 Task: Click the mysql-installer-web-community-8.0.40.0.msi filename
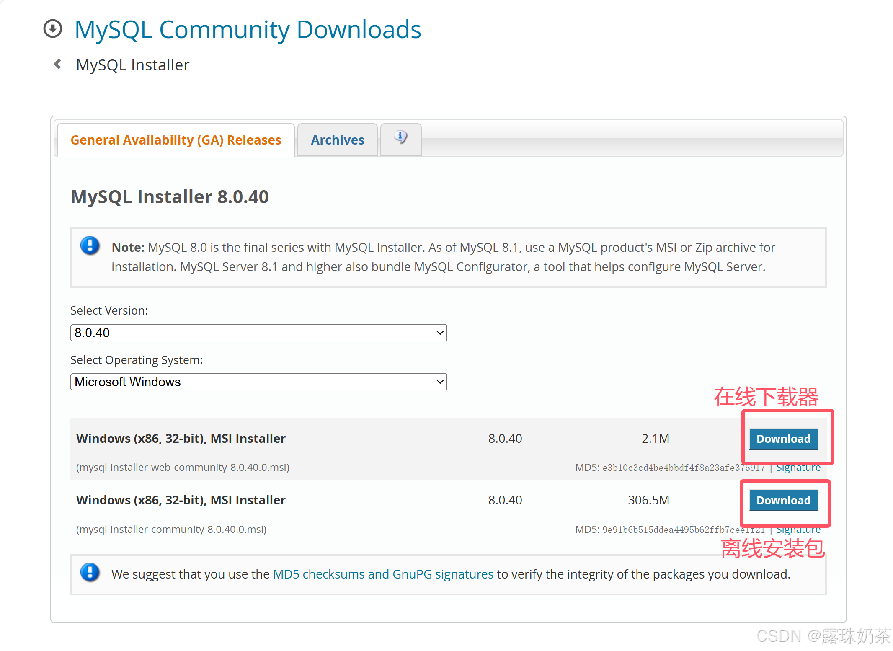(183, 468)
